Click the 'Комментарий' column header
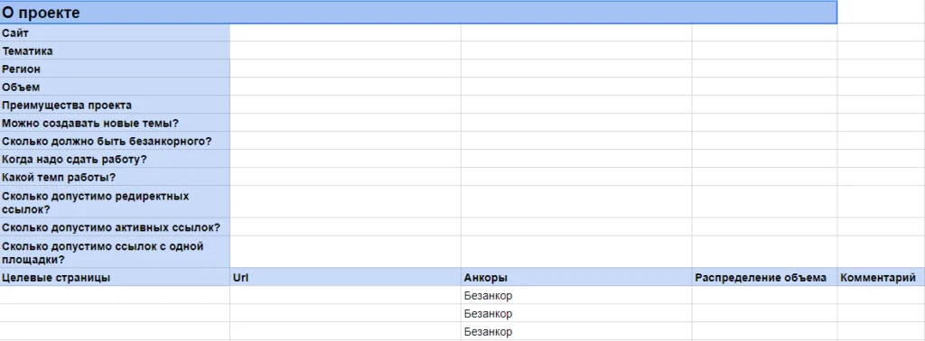The height and width of the screenshot is (341, 925). pyautogui.click(x=882, y=277)
